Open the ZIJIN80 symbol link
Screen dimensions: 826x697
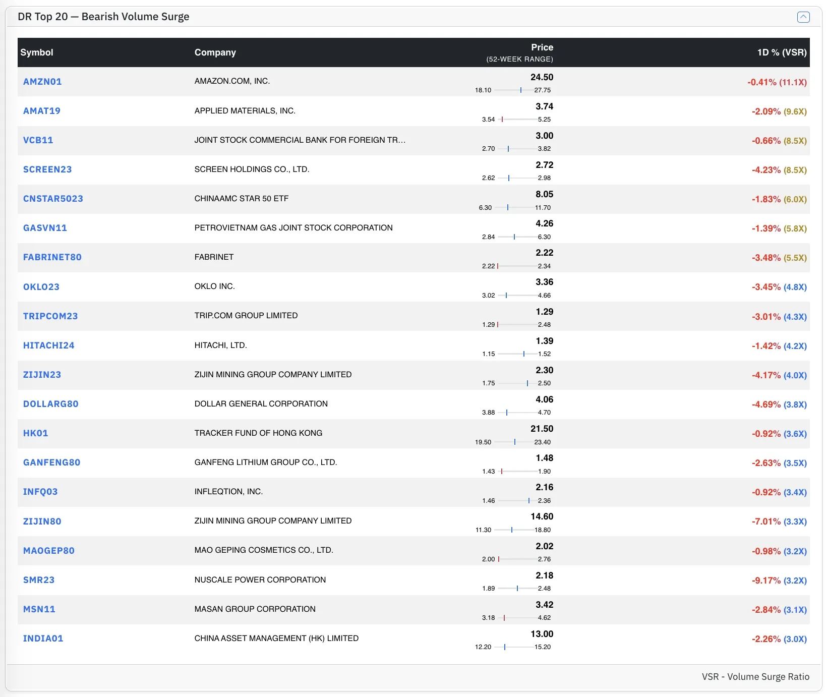coord(42,521)
